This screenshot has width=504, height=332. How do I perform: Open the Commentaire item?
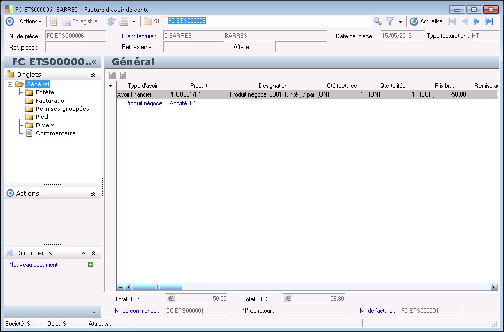(x=55, y=133)
